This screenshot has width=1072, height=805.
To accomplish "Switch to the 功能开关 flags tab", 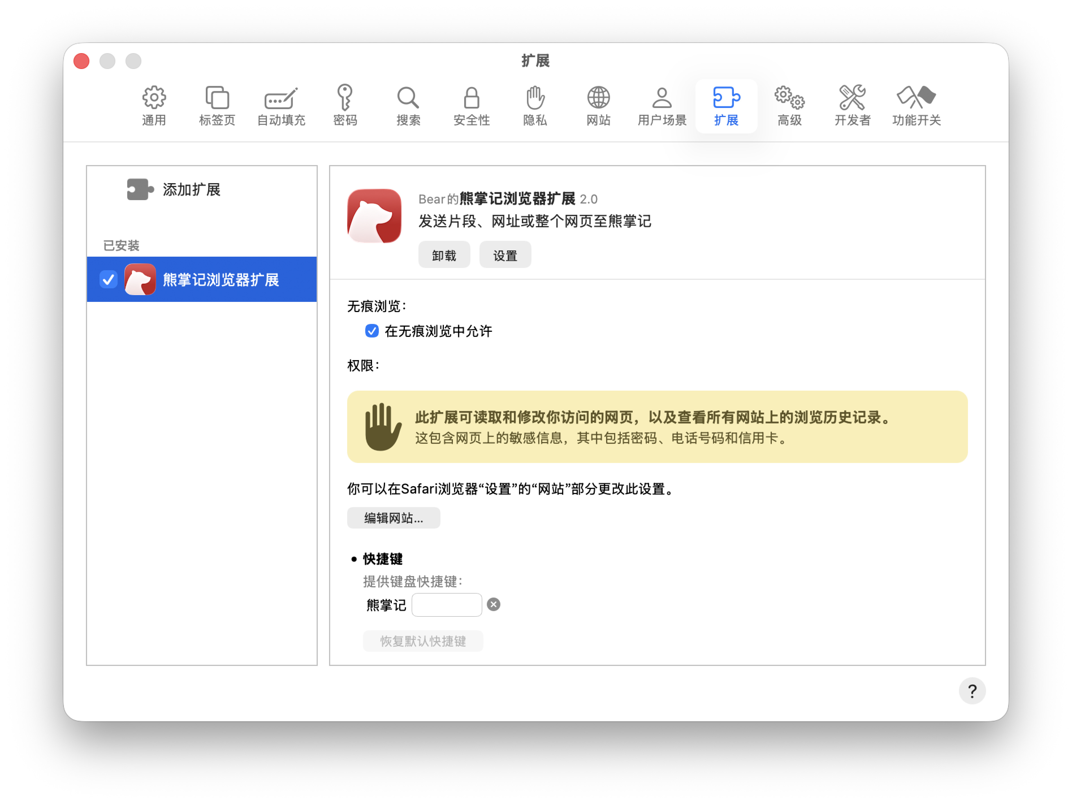I will [916, 106].
